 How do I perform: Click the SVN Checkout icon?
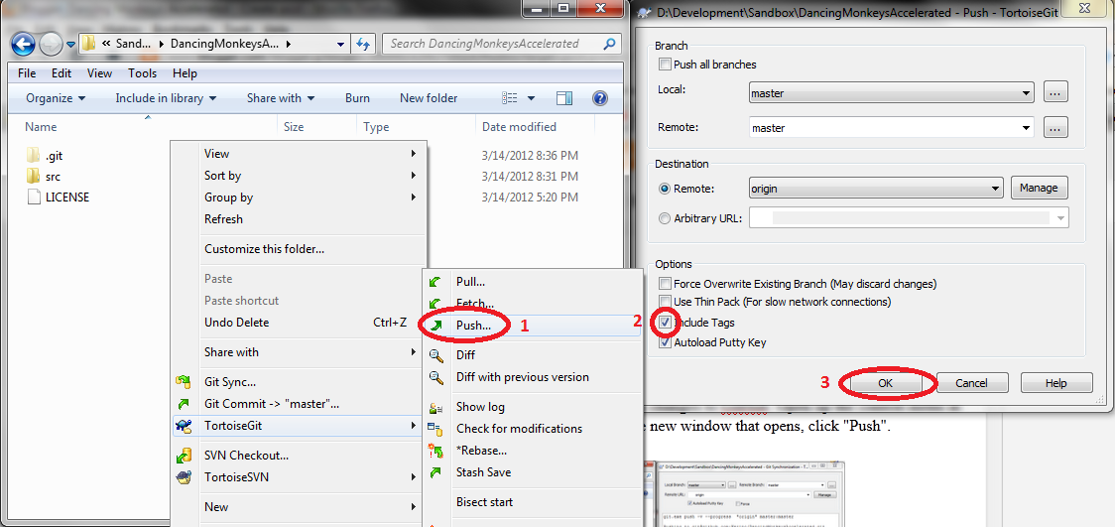[185, 456]
